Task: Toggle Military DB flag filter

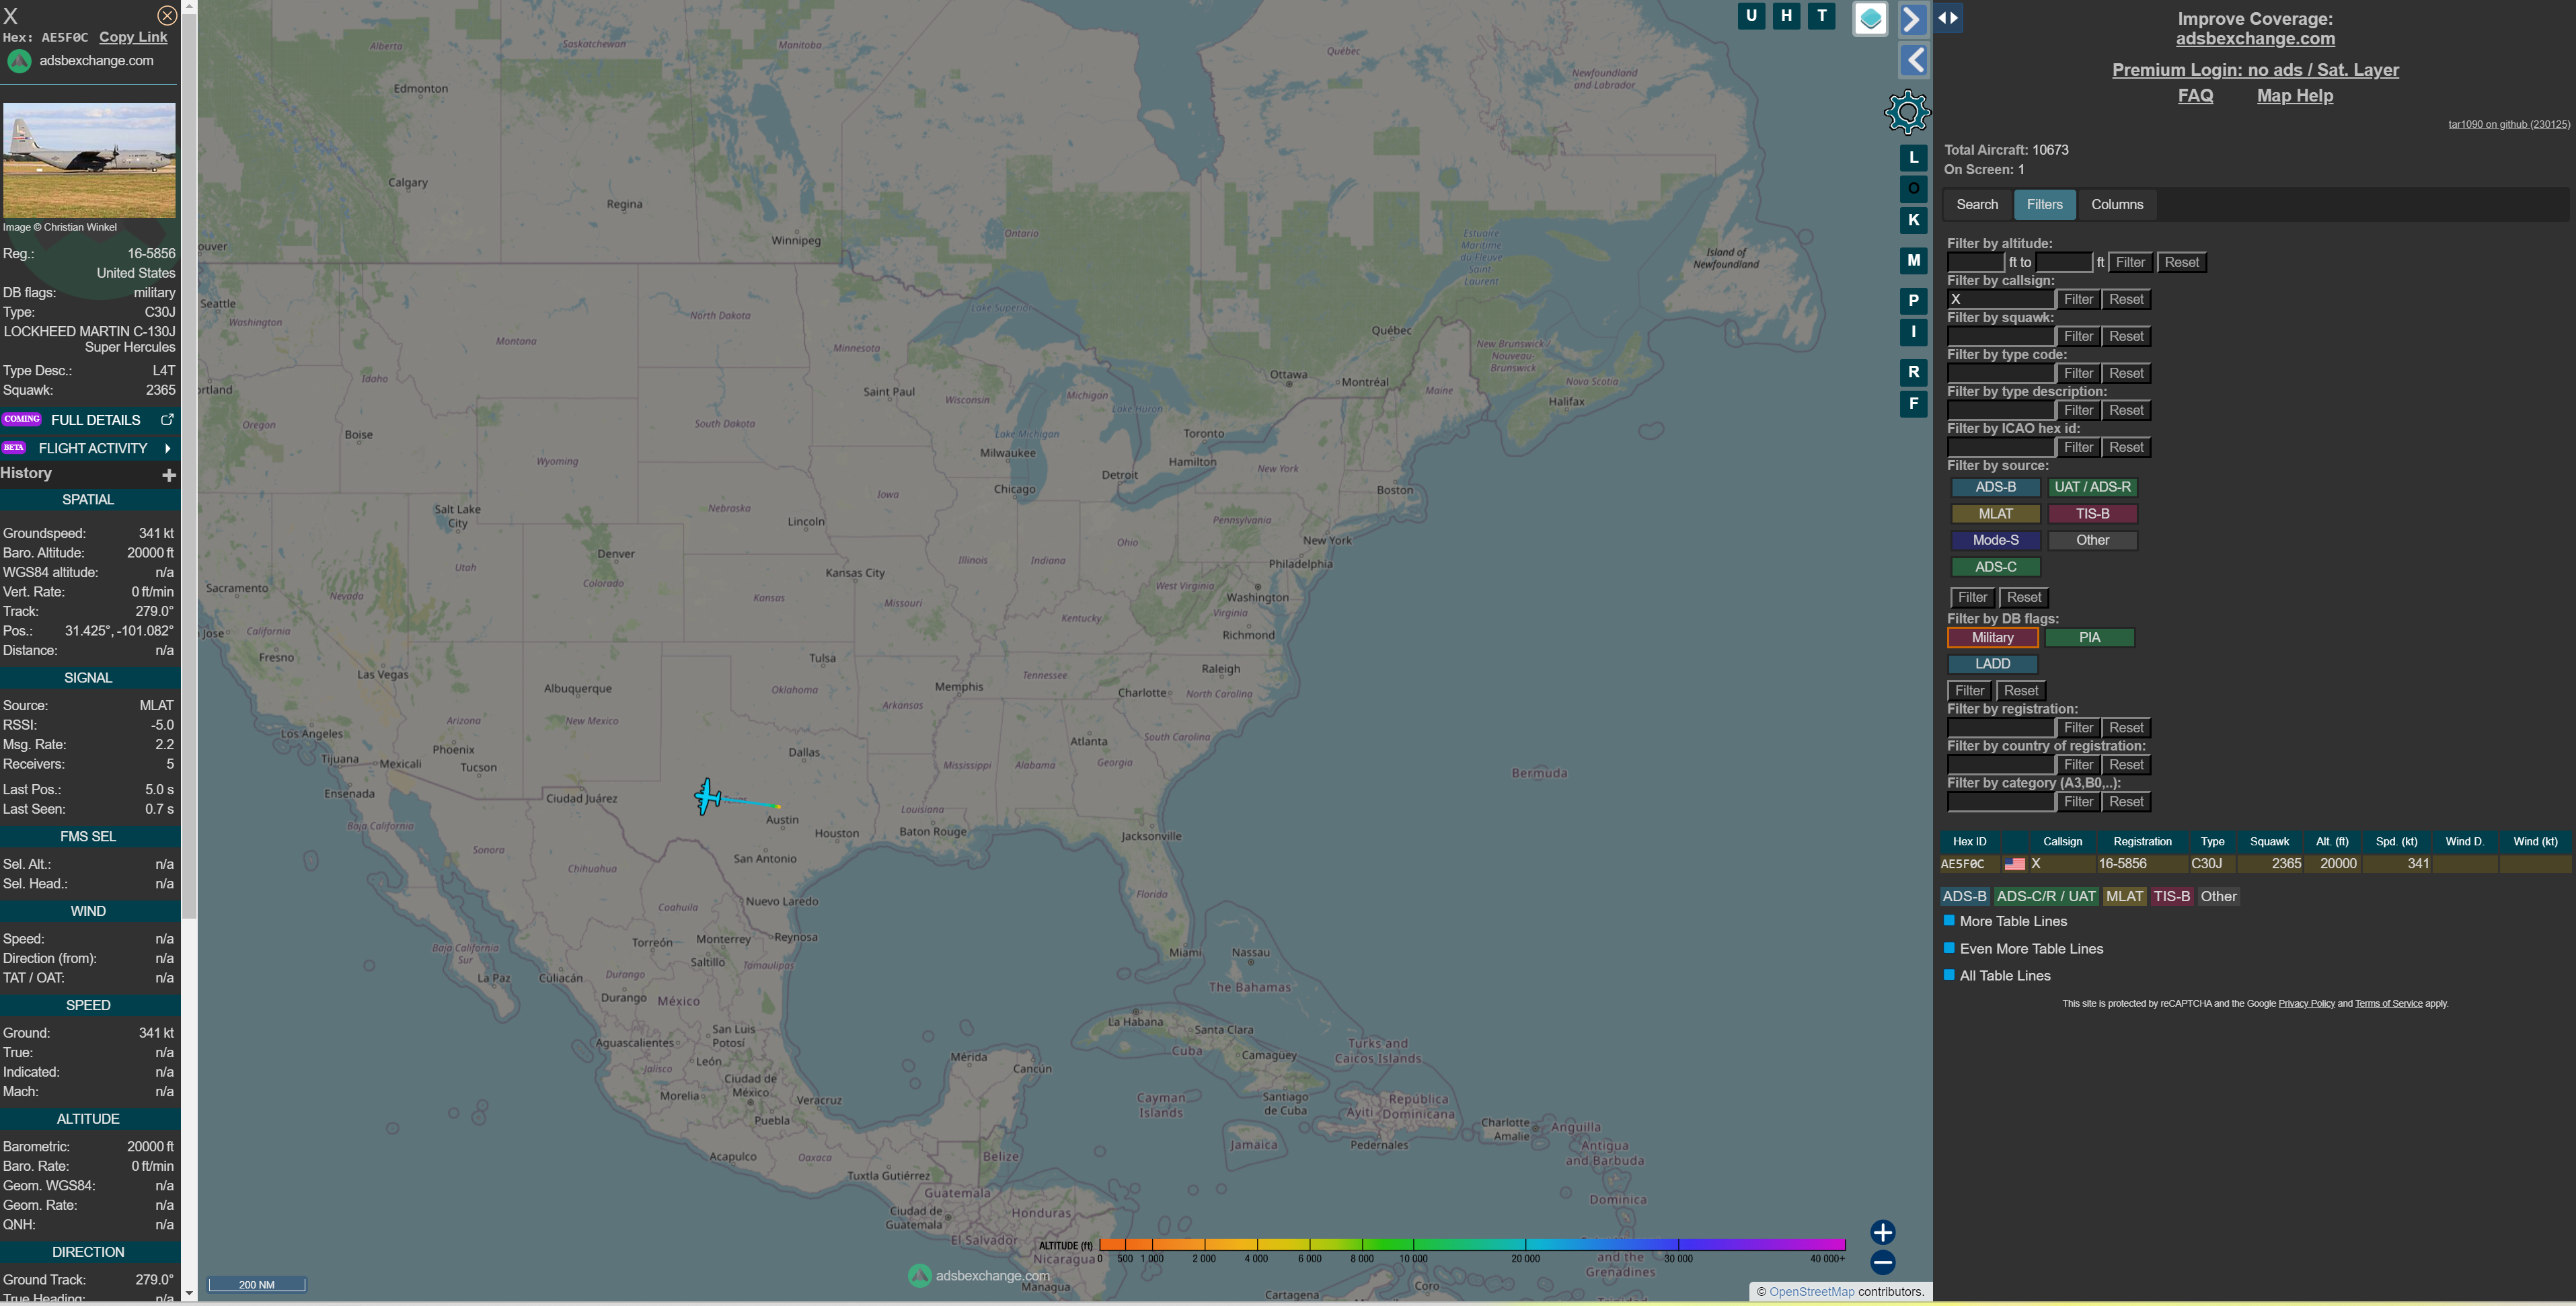Action: pos(1992,638)
